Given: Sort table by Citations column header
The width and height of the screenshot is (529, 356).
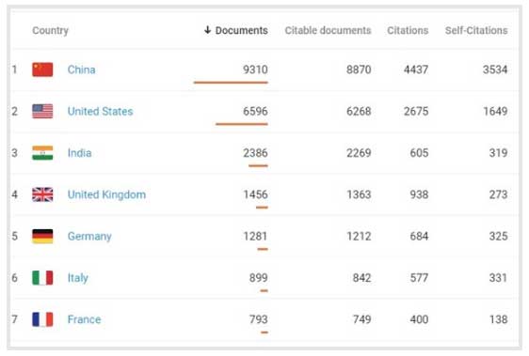Looking at the screenshot, I should pyautogui.click(x=408, y=30).
